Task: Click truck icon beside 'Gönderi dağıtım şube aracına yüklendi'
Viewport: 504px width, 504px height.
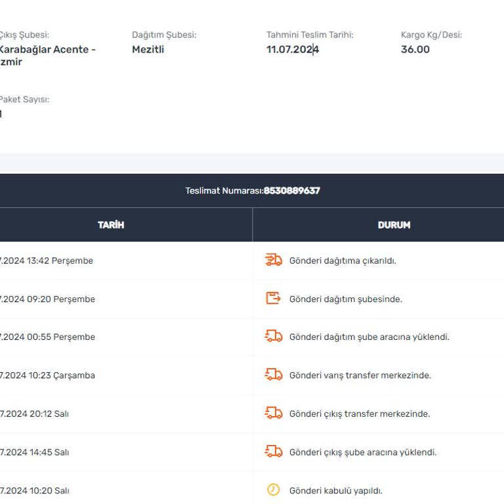Action: [274, 336]
